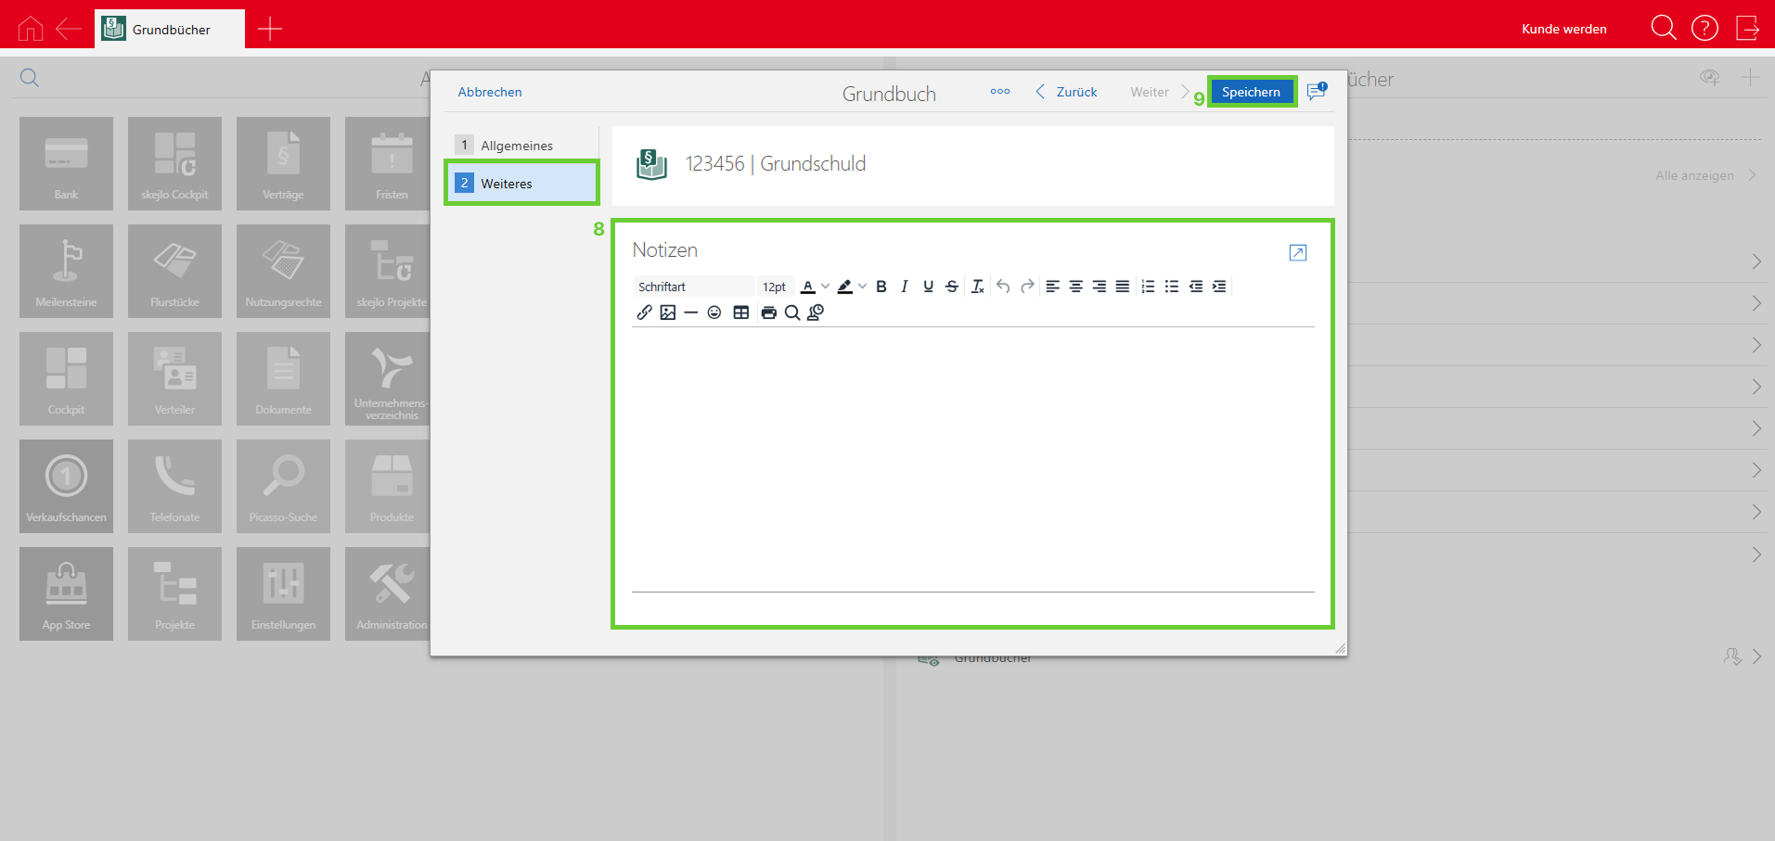Screen dimensions: 1775x841
Task: Insert a table in the notes editor
Action: (740, 312)
